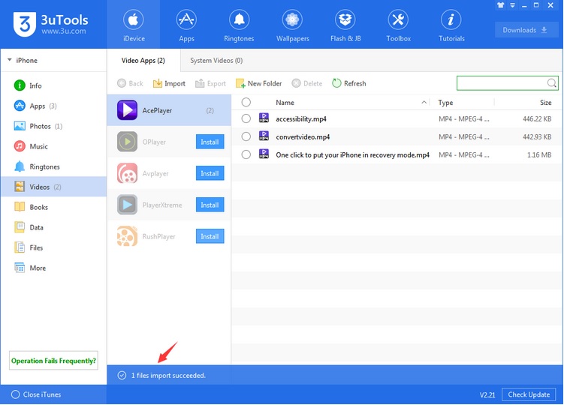The image size is (564, 405).
Task: Click the accessibility.mp4 file icon
Action: click(264, 118)
